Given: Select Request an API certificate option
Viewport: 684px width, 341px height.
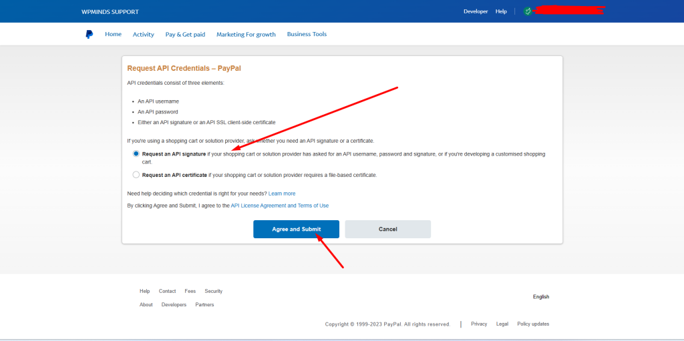Looking at the screenshot, I should tap(136, 175).
